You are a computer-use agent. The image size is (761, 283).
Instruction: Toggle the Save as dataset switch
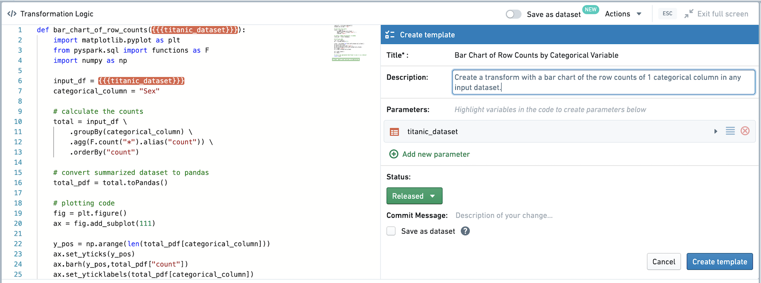coord(513,14)
